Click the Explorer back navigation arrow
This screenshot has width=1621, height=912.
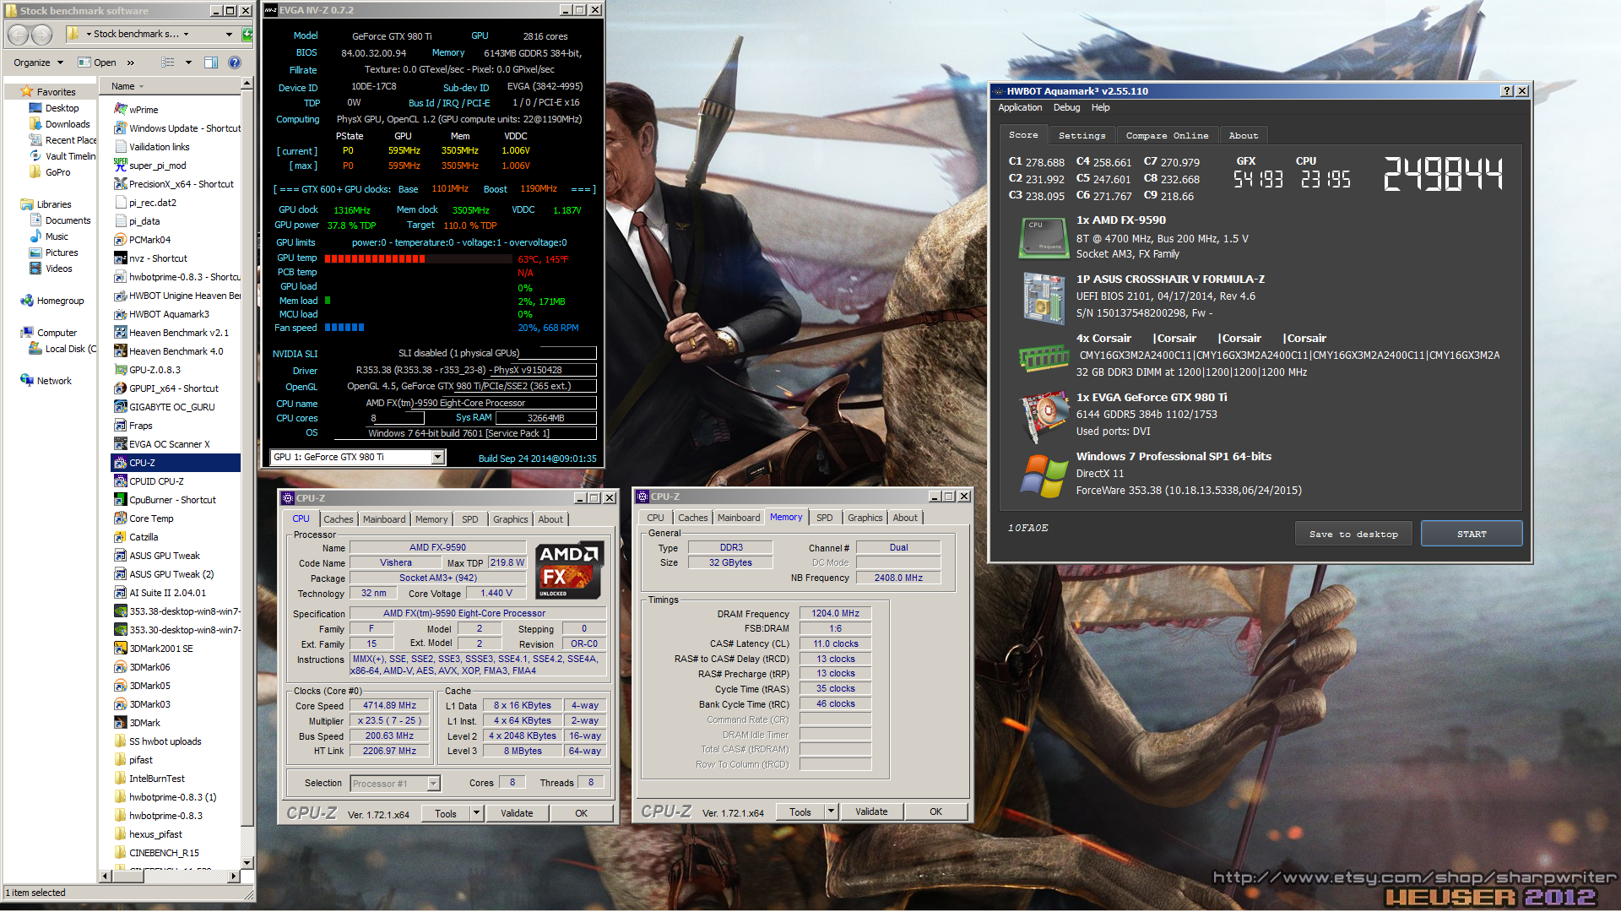(x=19, y=35)
